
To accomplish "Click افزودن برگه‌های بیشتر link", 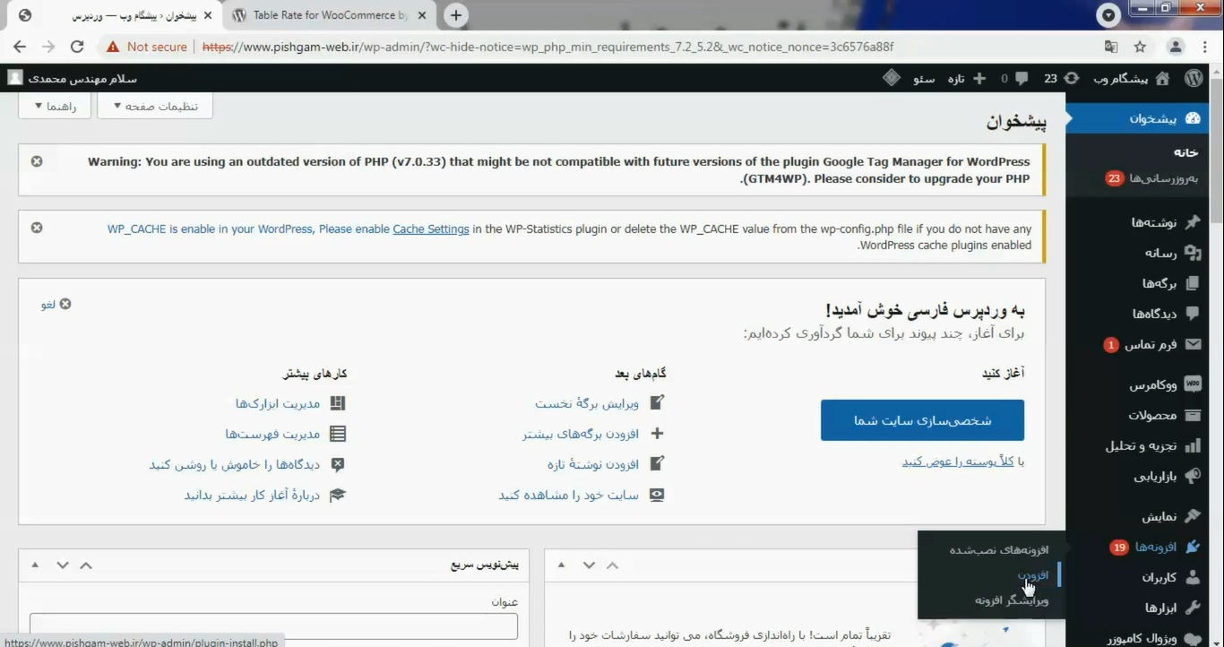I will coord(581,434).
